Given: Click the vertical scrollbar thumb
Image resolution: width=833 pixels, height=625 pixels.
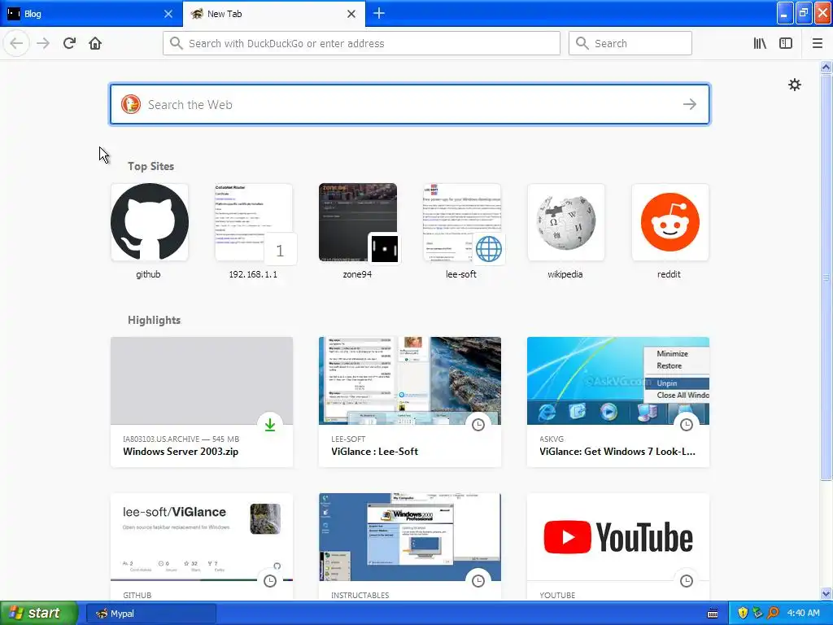Looking at the screenshot, I should 826,277.
